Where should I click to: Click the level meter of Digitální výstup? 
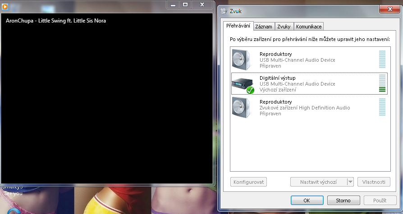382,83
